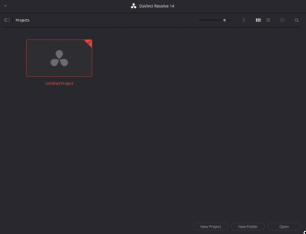This screenshot has width=306, height=234.
Task: Click the DaVinci Resolve logo in the title bar
Action: [133, 6]
